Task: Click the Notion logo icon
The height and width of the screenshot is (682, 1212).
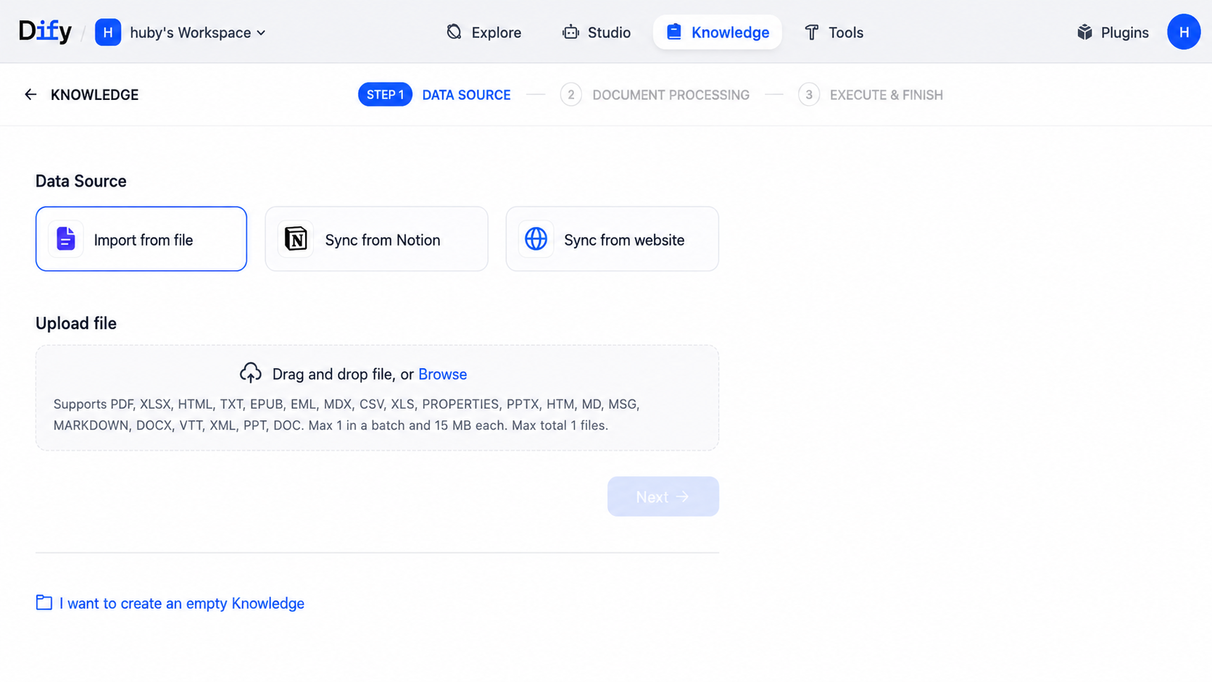Action: click(x=296, y=239)
